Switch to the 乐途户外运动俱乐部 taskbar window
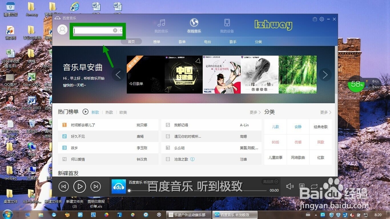The height and width of the screenshot is (219, 390). pyautogui.click(x=189, y=215)
